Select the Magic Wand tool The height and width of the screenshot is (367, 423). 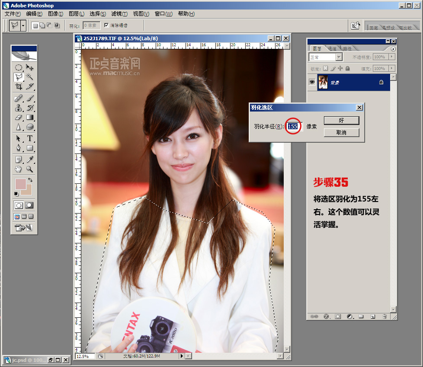pos(30,77)
